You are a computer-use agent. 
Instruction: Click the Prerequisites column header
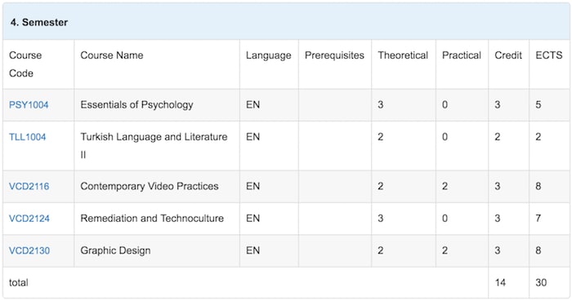(x=334, y=55)
